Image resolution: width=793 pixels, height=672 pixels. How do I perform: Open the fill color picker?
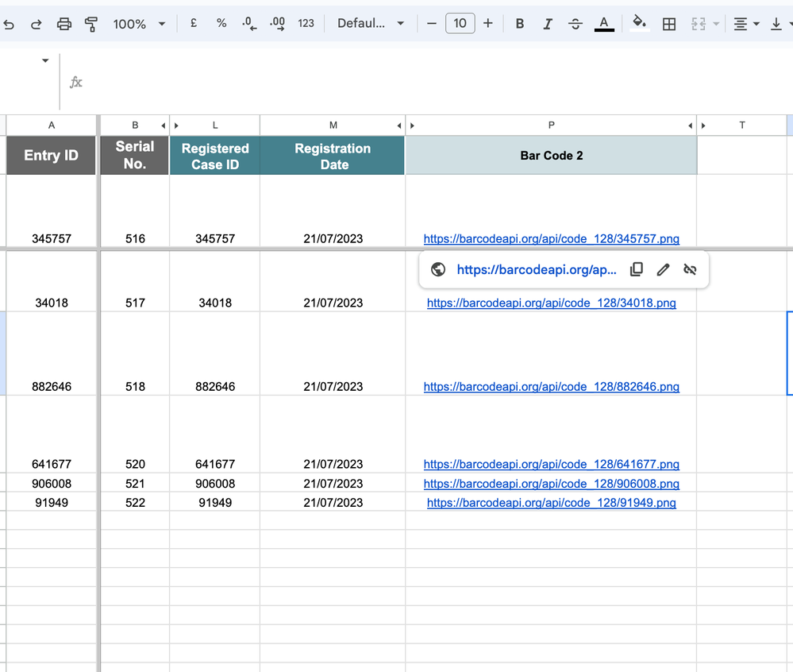639,23
